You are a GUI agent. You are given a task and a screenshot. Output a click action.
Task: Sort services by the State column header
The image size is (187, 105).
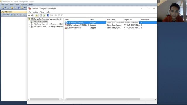point(98,20)
